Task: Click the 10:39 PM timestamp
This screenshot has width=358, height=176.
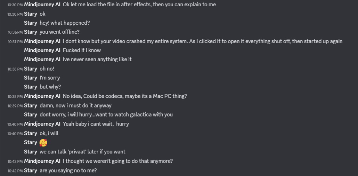Action: pos(15,106)
